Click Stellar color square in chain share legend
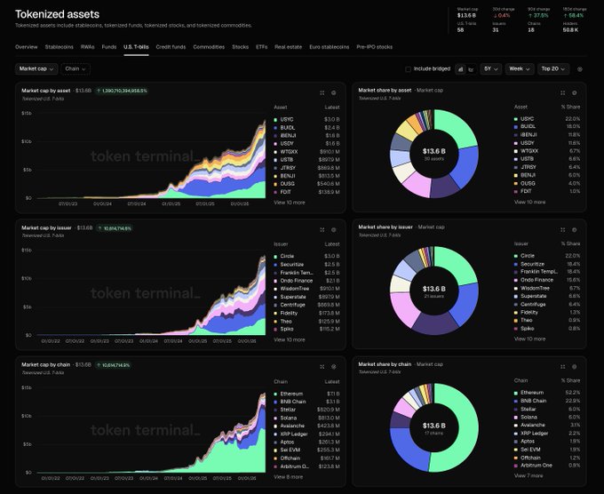The image size is (604, 494). click(516, 410)
